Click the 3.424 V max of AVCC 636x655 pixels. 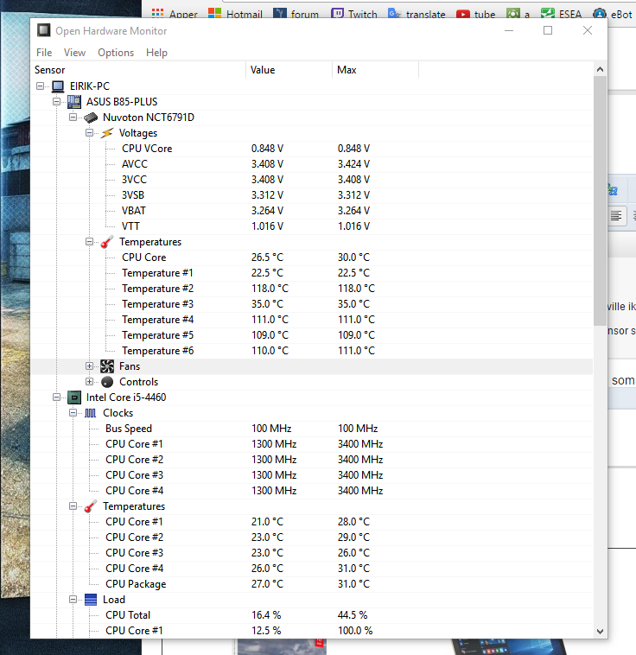(354, 164)
